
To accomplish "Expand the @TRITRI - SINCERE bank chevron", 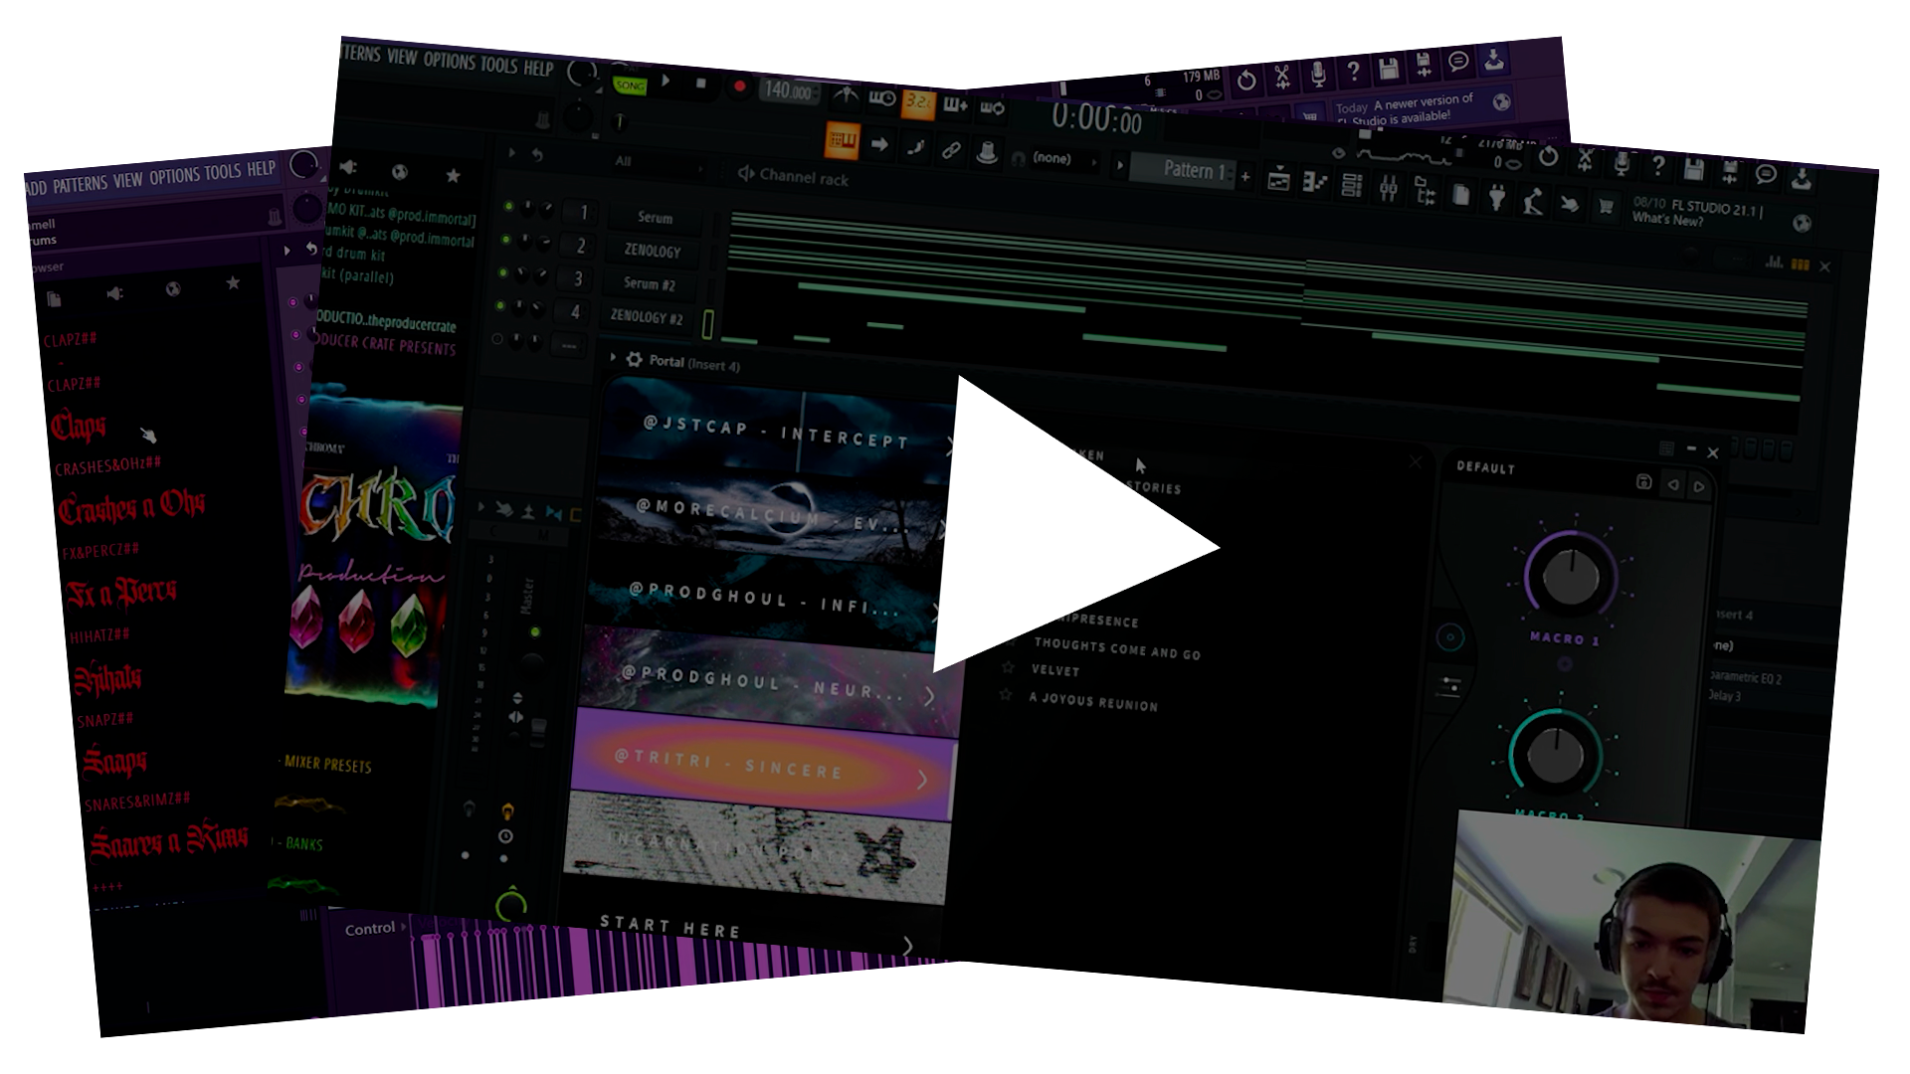I will point(922,779).
